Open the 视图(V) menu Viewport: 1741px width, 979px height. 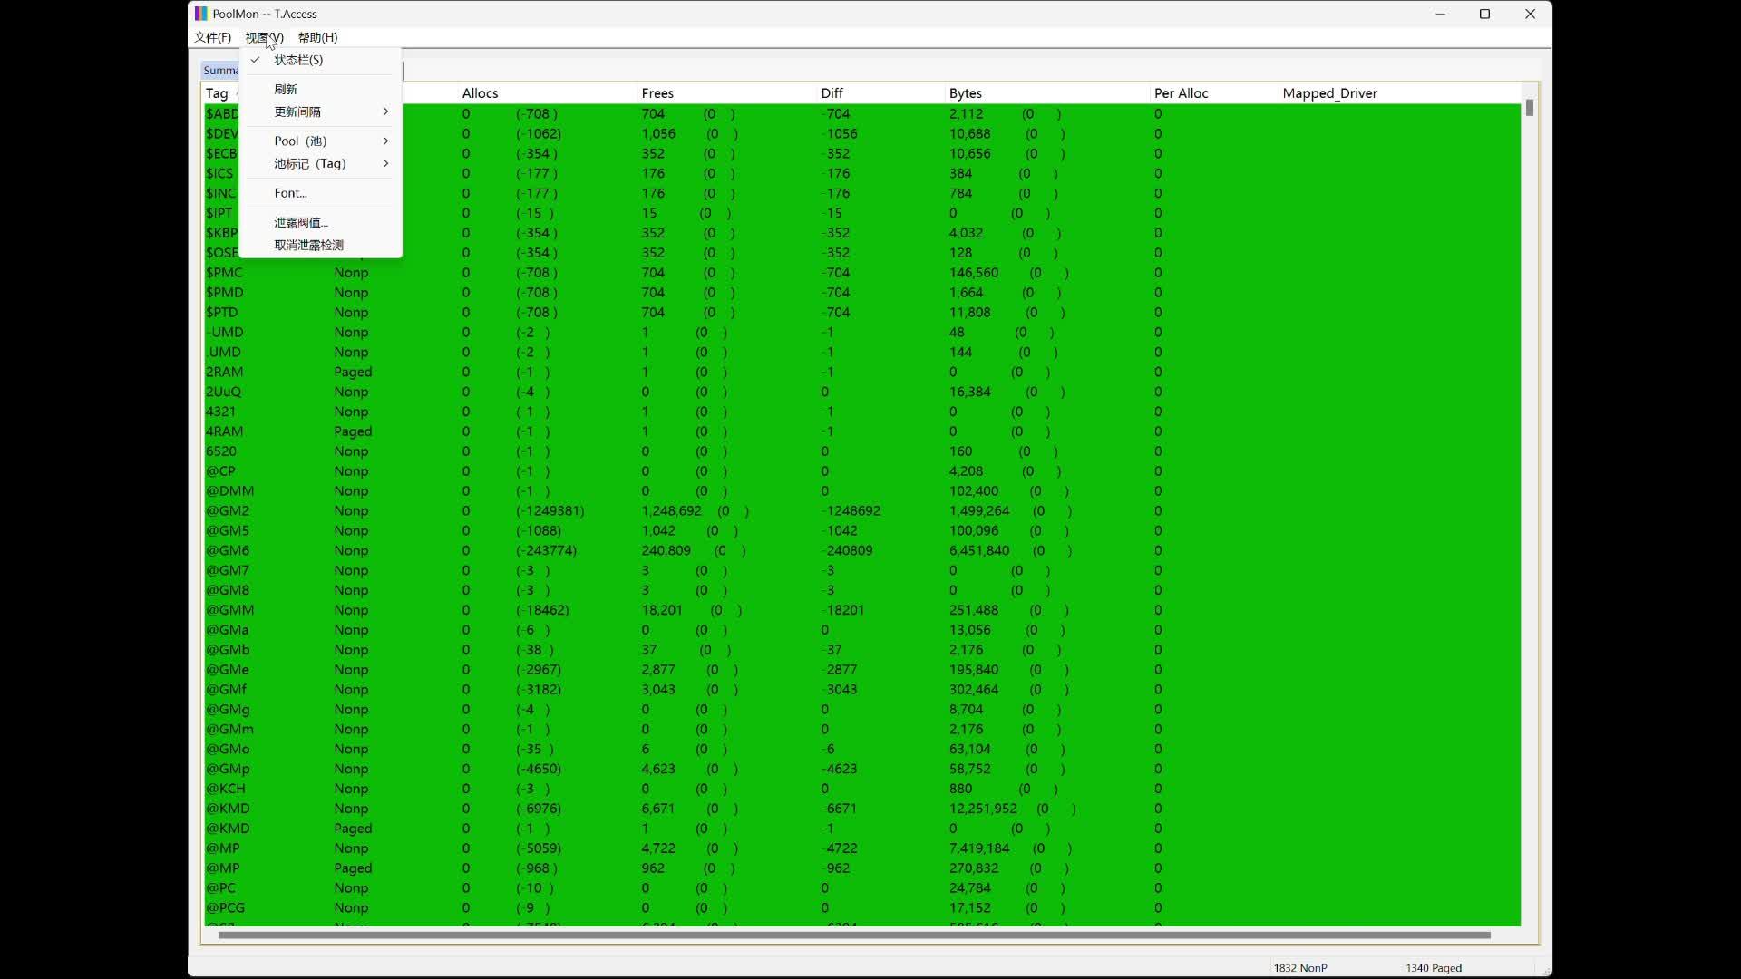[264, 37]
